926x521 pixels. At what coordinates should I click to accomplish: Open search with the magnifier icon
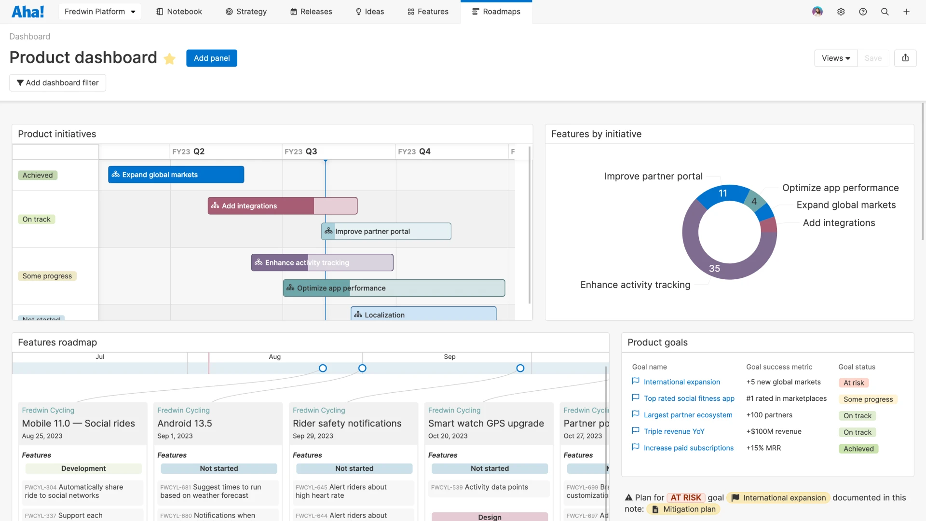885,11
